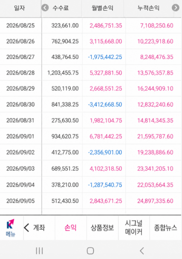182x259 pixels.
Task: Tap the left scroll arrow beside 수수료
Action: (x=45, y=8)
